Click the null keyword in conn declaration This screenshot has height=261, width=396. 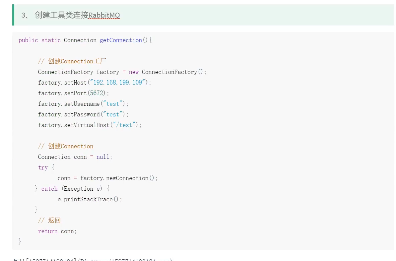click(102, 157)
